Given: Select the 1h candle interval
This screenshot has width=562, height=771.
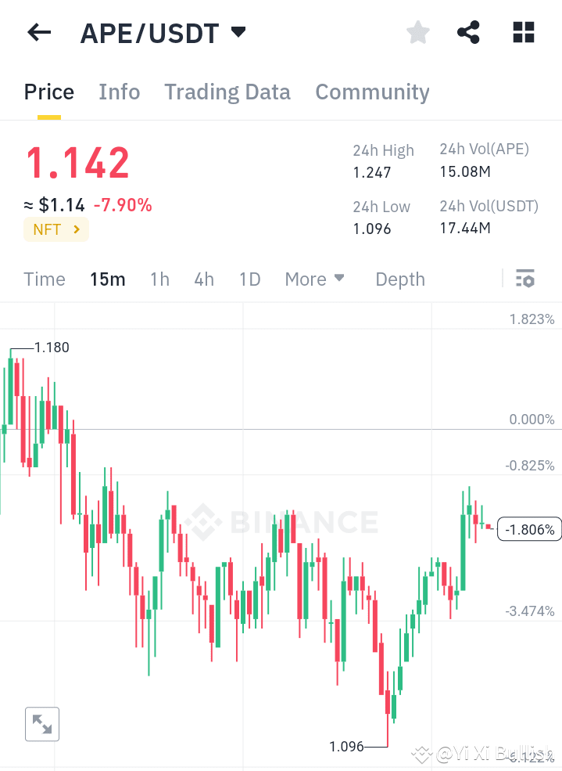Looking at the screenshot, I should (159, 279).
